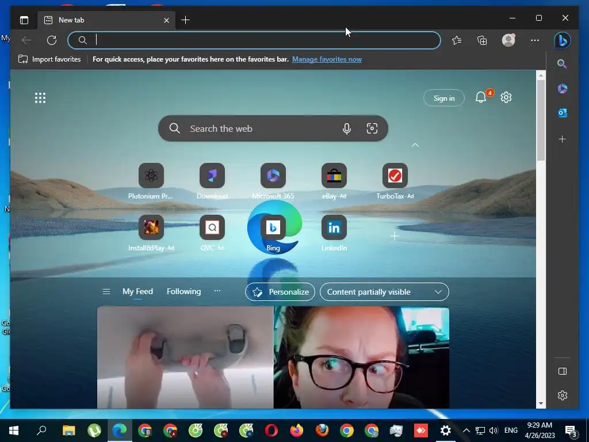Open the Download quick link
The image size is (589, 442).
pyautogui.click(x=212, y=181)
